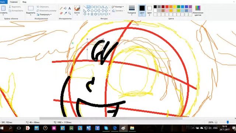
Task: Activate Color 2 (Цвет 2) box
Action: tap(149, 10)
